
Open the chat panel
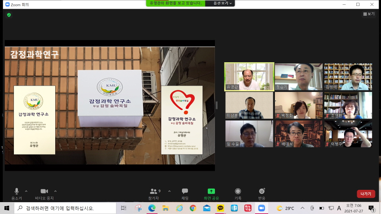pos(185,191)
